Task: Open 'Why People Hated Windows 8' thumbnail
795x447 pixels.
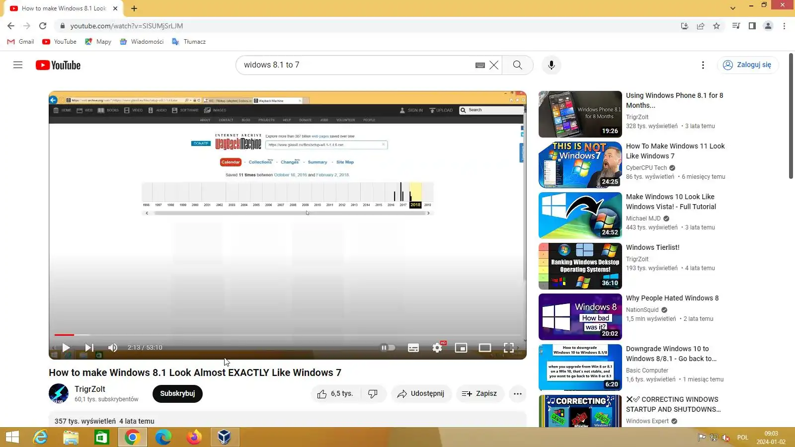Action: coord(580,317)
